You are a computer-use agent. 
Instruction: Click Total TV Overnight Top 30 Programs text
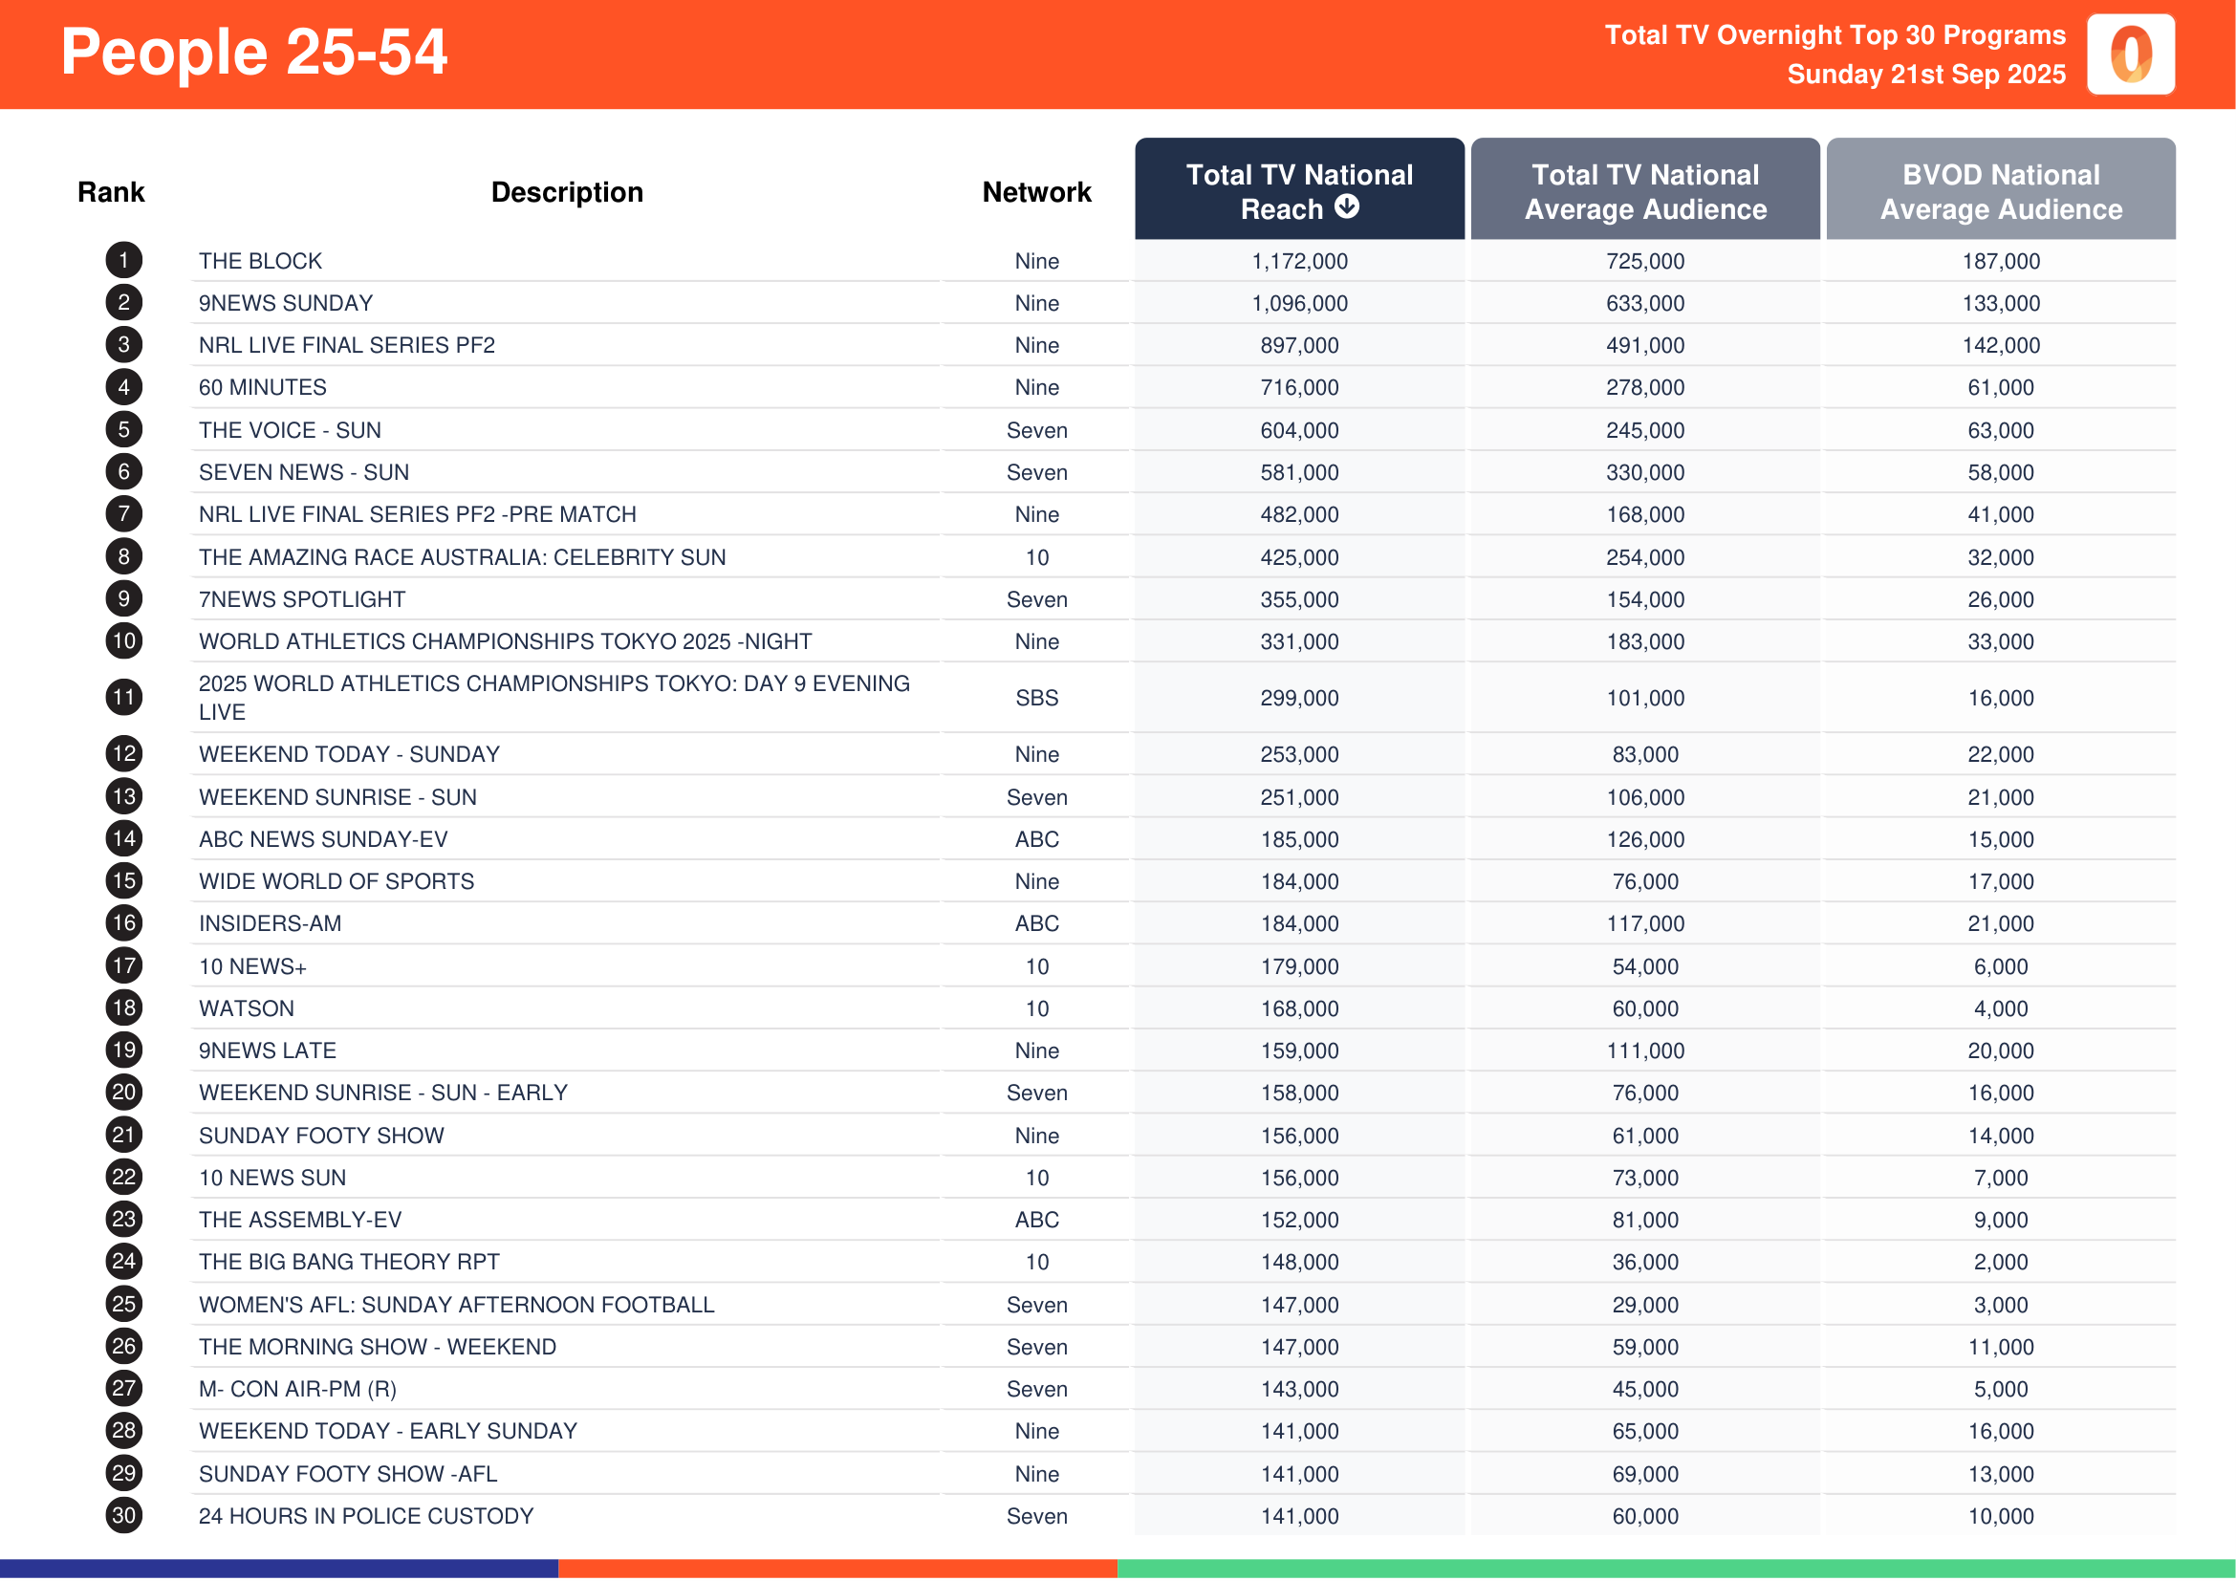click(1834, 35)
